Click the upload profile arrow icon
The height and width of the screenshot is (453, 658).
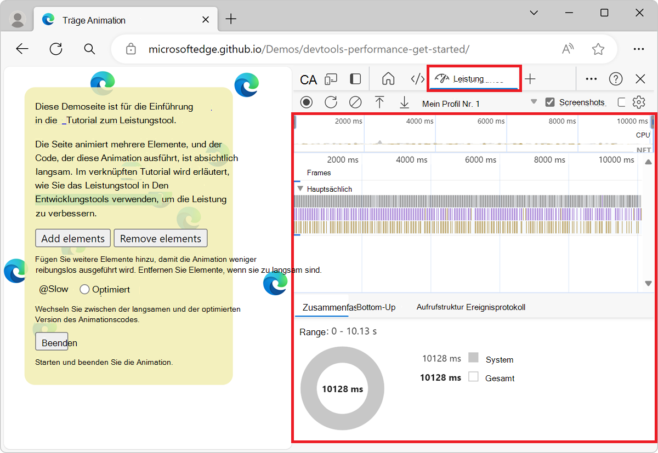click(x=379, y=102)
